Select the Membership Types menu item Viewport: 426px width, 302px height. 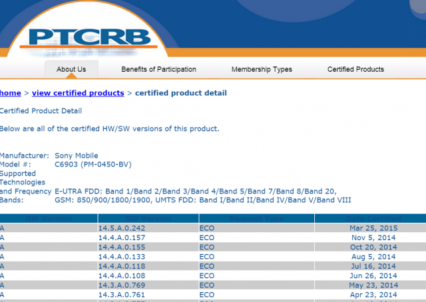point(262,70)
